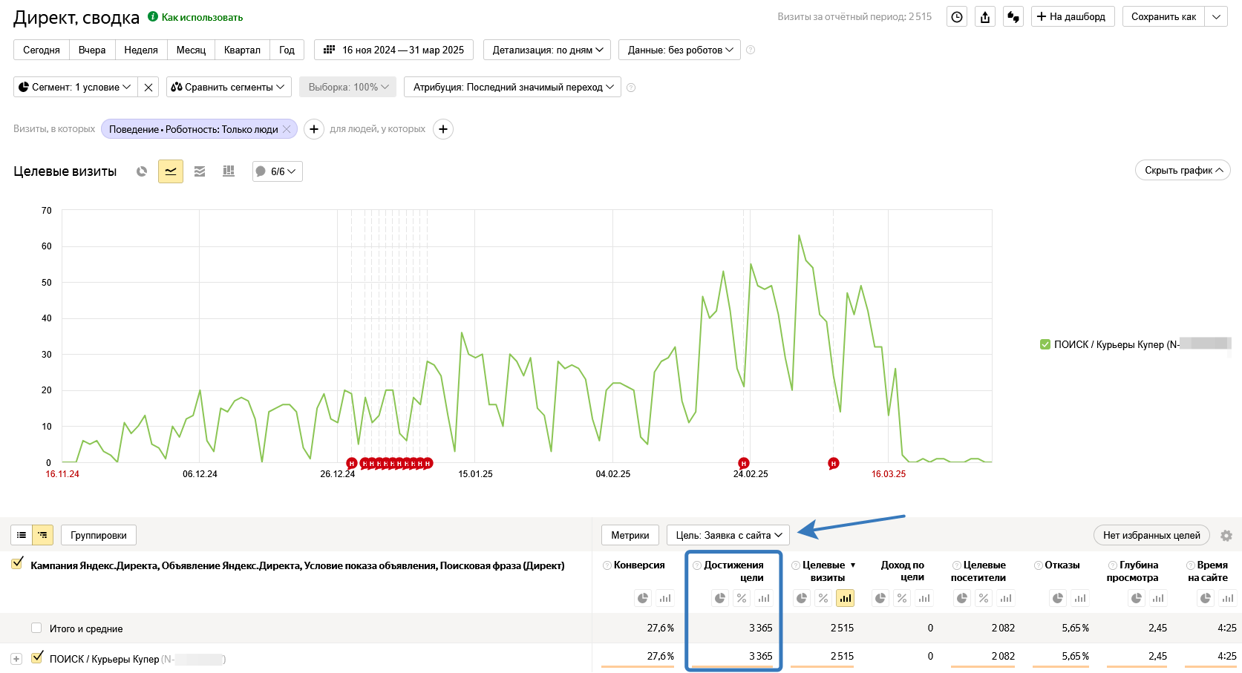Switch table to flat list view icon
Image resolution: width=1242 pixels, height=673 pixels.
coord(22,535)
